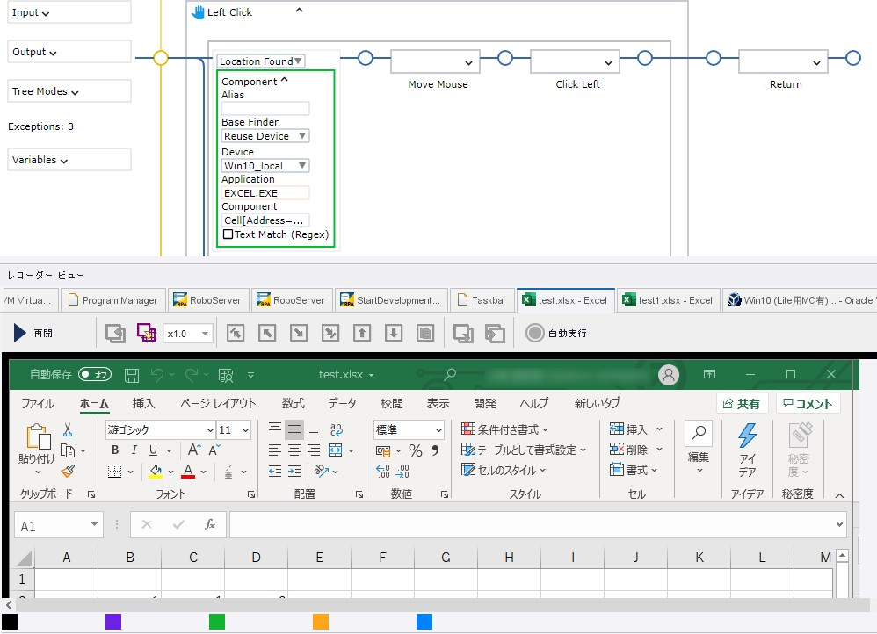
Task: Expand the Move Mouse step dropdown
Action: coord(468,62)
